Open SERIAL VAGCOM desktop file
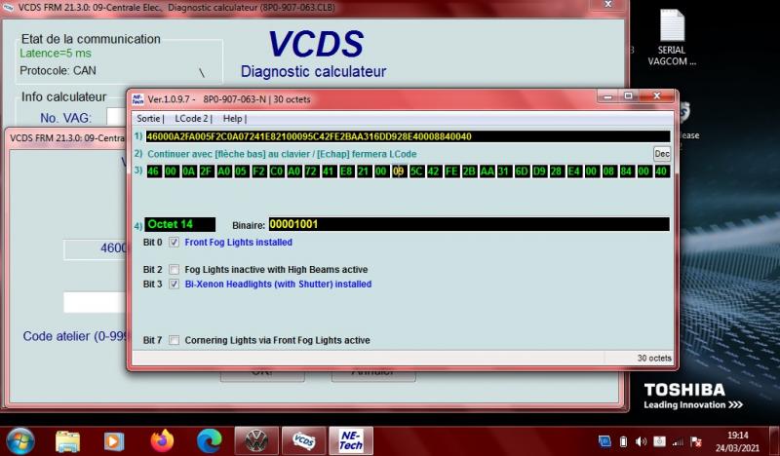This screenshot has width=780, height=456. [672, 38]
